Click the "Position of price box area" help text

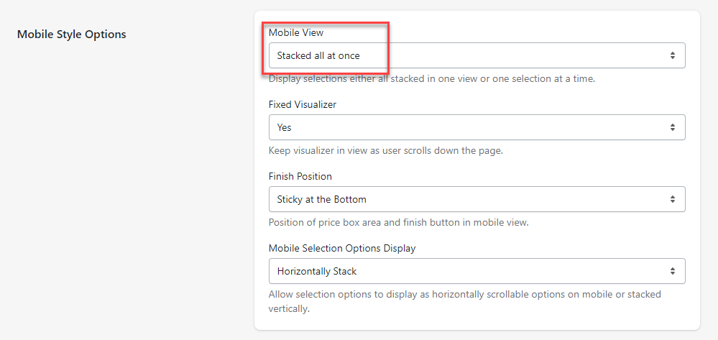click(x=398, y=222)
